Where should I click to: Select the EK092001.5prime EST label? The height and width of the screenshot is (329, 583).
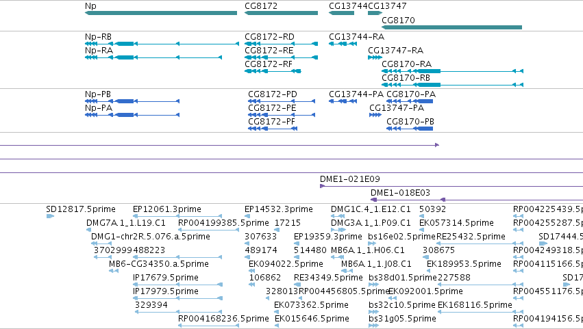pos(425,291)
